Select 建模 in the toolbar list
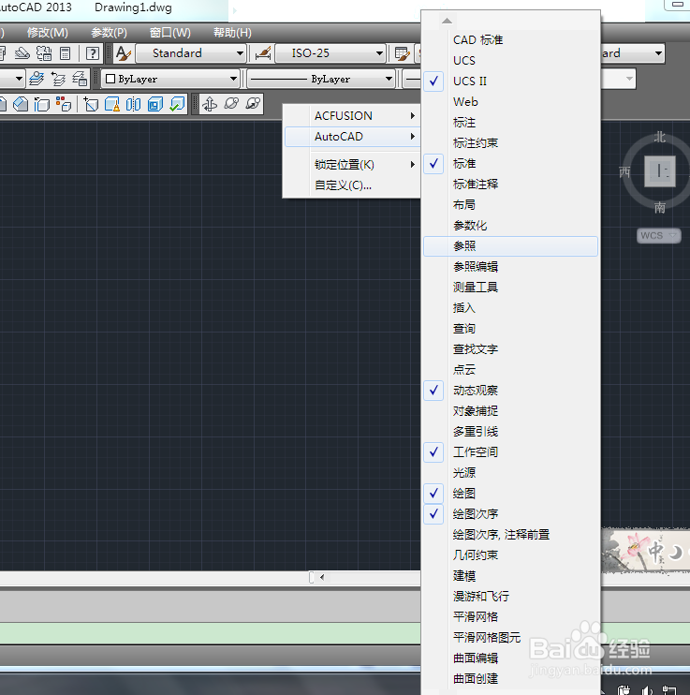The height and width of the screenshot is (695, 690). pyautogui.click(x=510, y=576)
